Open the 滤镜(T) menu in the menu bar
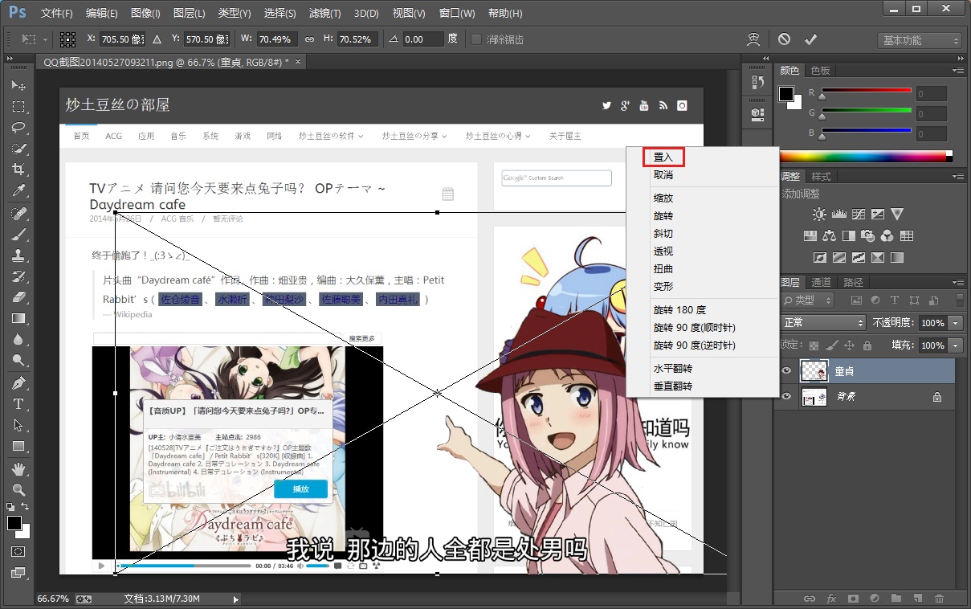 324,14
